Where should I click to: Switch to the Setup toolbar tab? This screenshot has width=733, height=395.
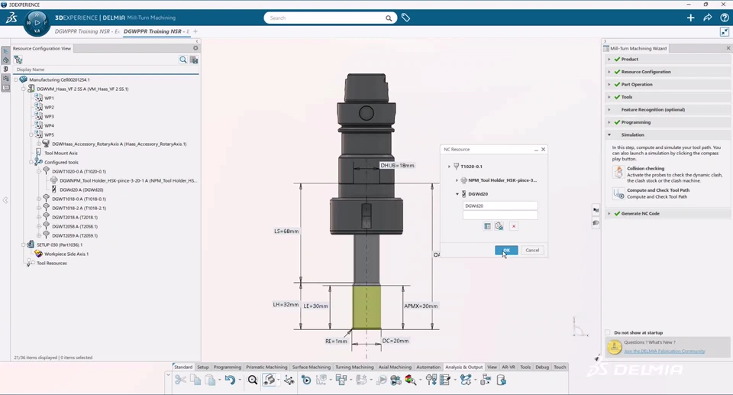click(203, 367)
